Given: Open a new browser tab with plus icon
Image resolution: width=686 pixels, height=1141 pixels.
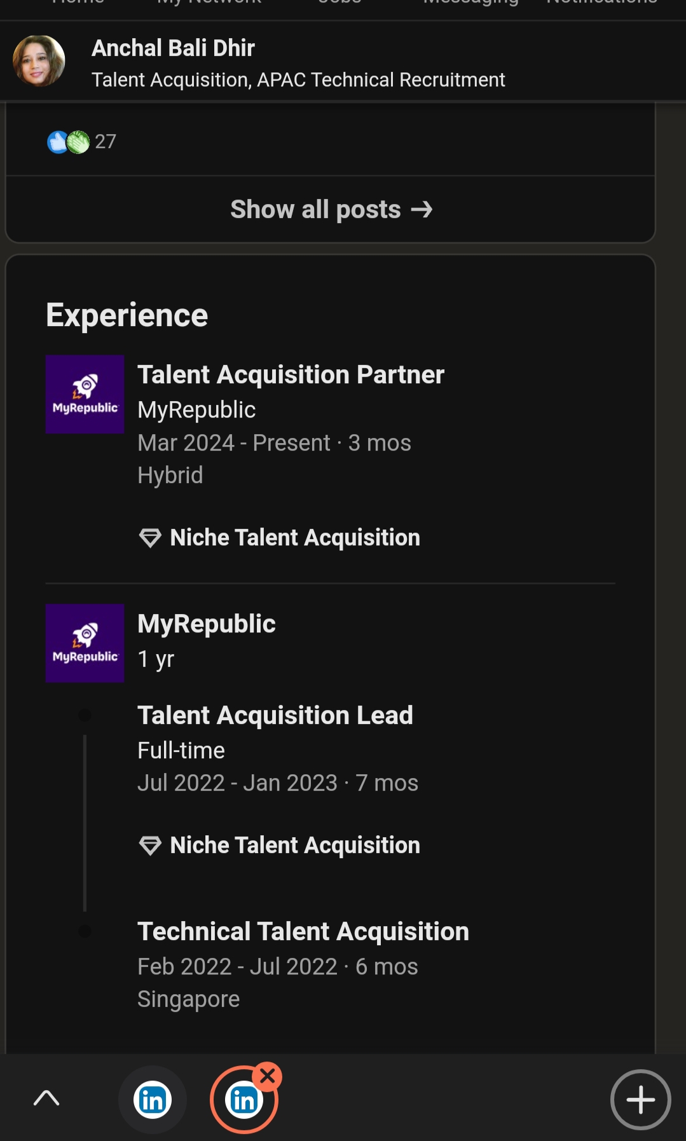Looking at the screenshot, I should click(x=640, y=1099).
